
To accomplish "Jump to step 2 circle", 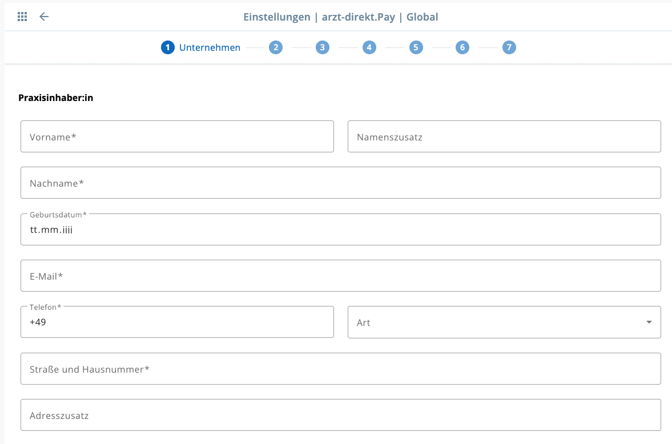I will click(276, 47).
